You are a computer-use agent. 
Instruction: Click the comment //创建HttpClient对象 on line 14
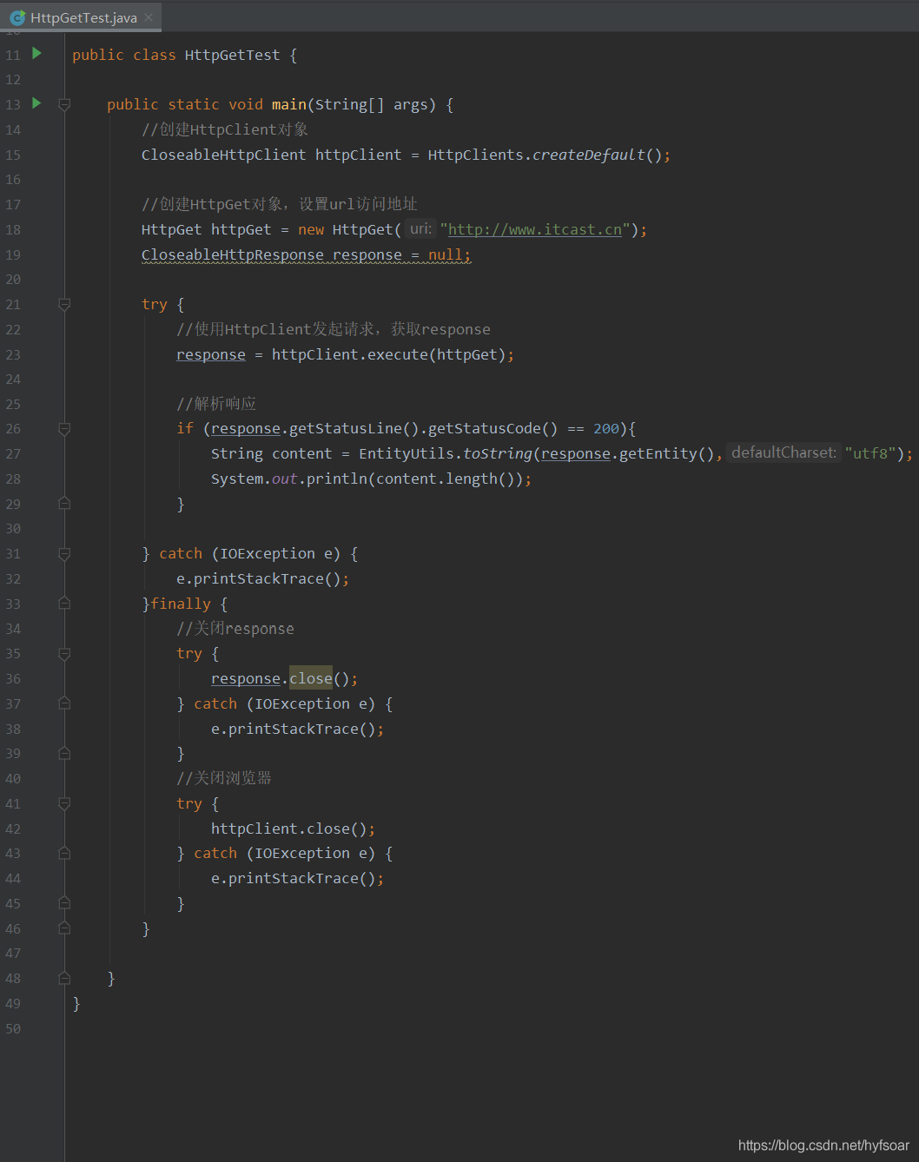225,129
